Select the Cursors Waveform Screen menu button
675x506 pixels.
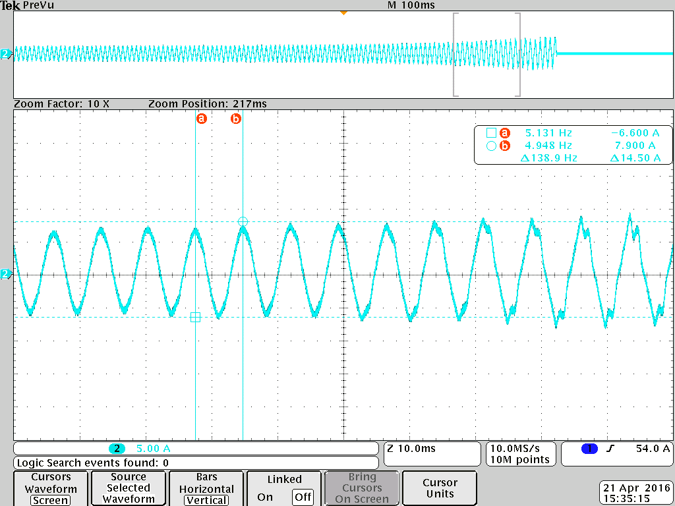pyautogui.click(x=51, y=488)
